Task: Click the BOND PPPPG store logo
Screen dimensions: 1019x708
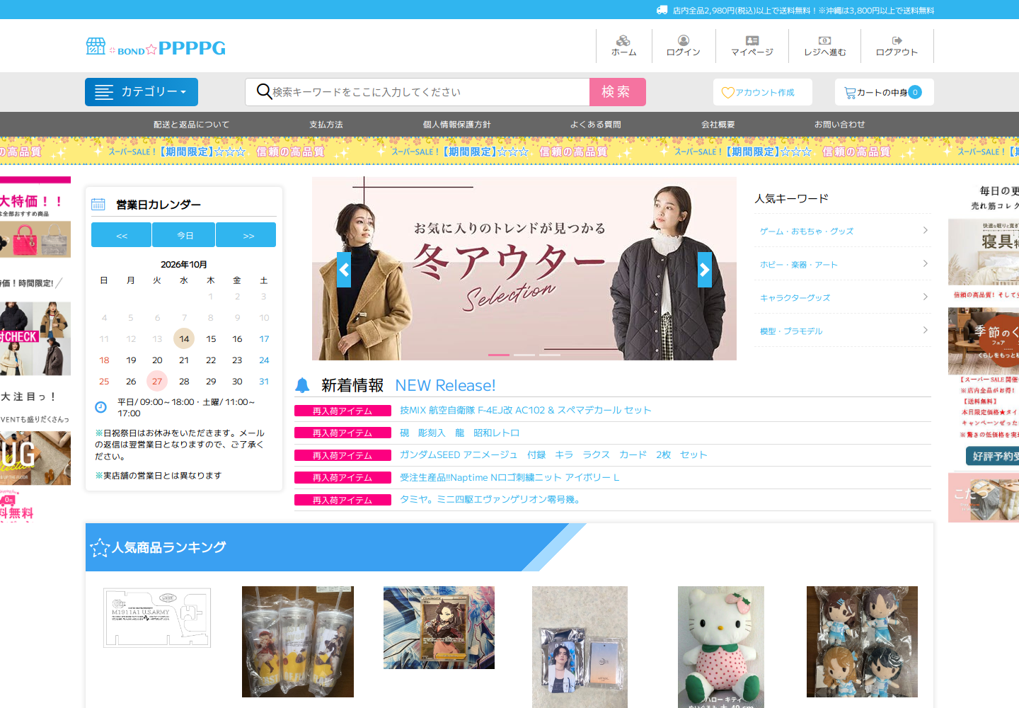Action: [156, 47]
